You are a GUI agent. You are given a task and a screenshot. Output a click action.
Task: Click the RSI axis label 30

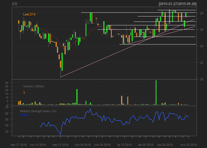click(x=7, y=132)
